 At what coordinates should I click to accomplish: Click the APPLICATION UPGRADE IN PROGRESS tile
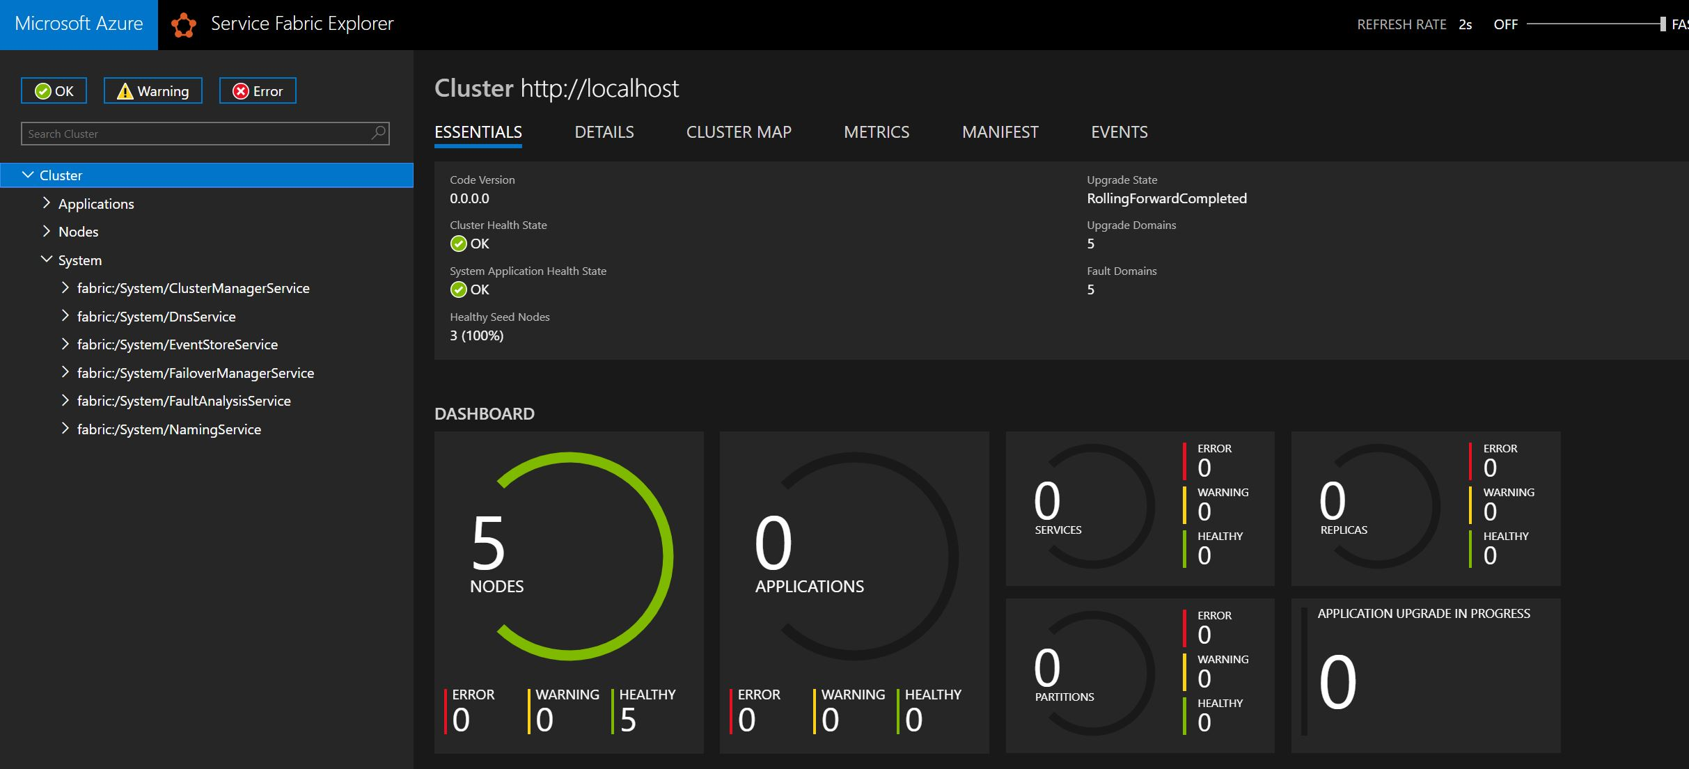(x=1426, y=676)
